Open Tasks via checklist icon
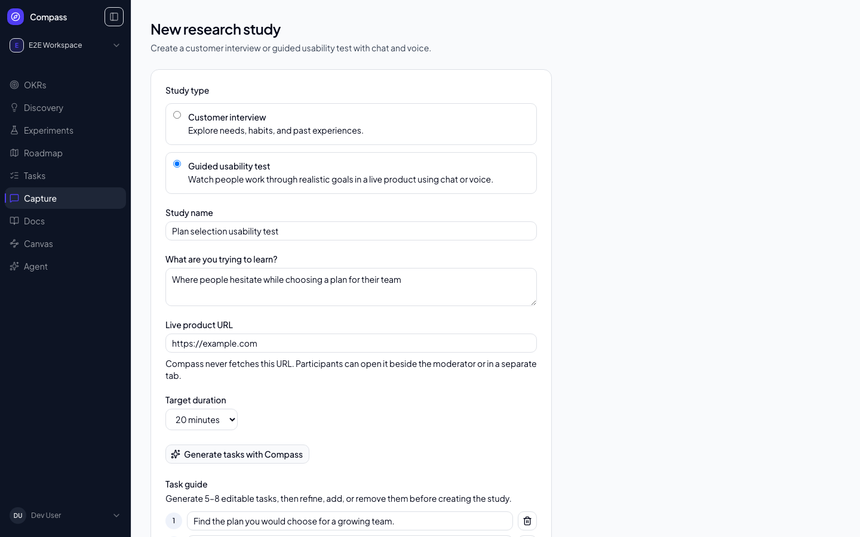Screen dimensions: 860x537 [x=14, y=175]
